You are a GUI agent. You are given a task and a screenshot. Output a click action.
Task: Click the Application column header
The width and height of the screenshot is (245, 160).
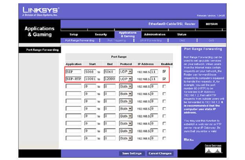(x=73, y=64)
